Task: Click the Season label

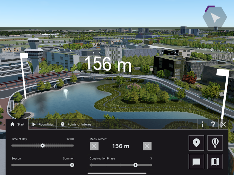Action: coord(16,158)
